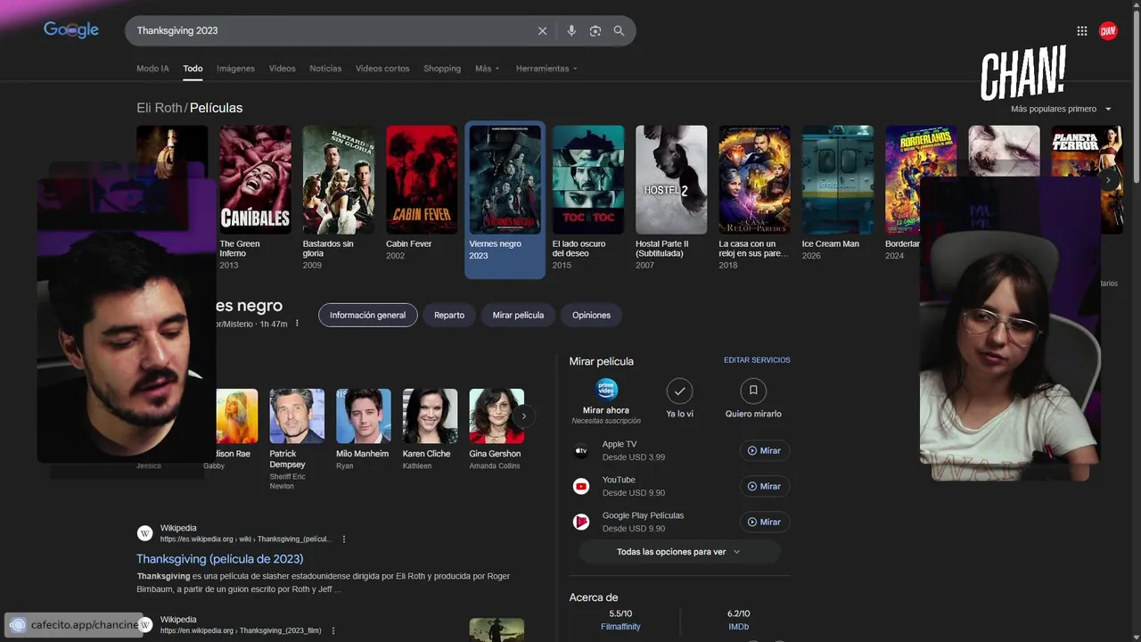Select the Ice Cream Man poster

tap(838, 179)
